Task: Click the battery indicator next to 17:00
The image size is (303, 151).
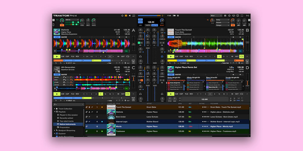Action: point(174,16)
